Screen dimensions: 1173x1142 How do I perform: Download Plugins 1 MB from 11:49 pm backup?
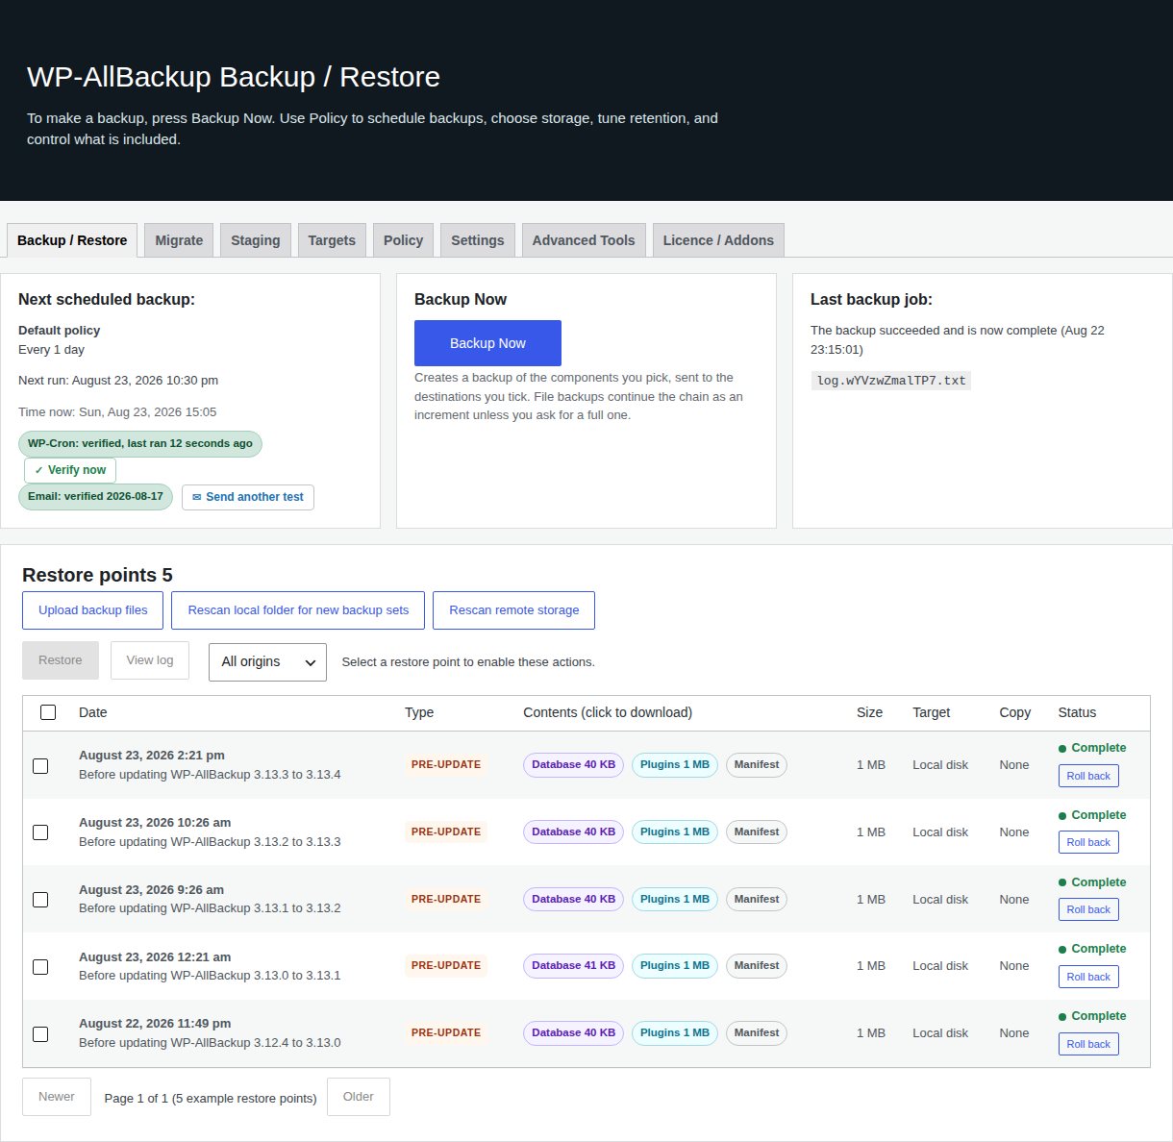point(675,1033)
